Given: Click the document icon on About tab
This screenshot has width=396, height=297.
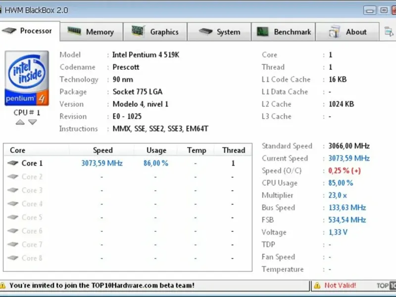Looking at the screenshot, I should pos(335,31).
